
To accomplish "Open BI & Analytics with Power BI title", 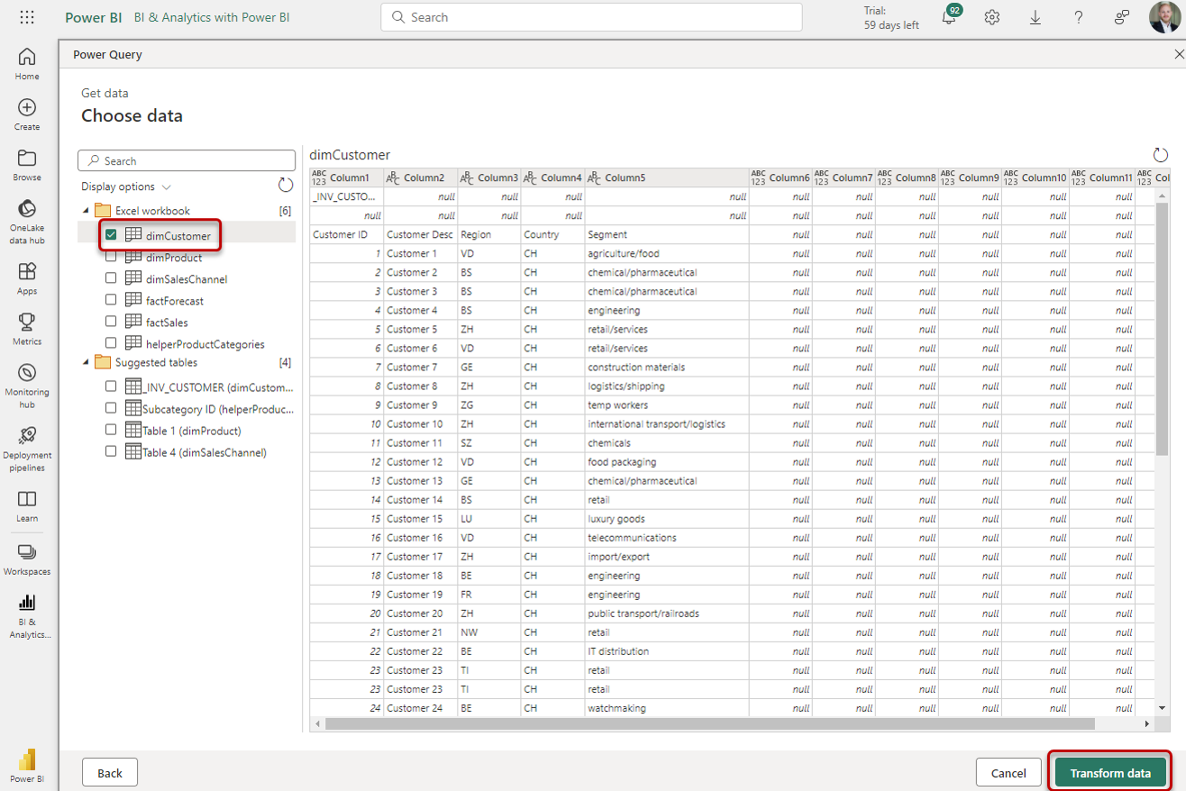I will (212, 17).
